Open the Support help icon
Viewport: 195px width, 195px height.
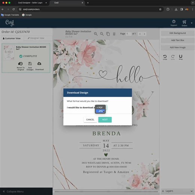(174, 22)
